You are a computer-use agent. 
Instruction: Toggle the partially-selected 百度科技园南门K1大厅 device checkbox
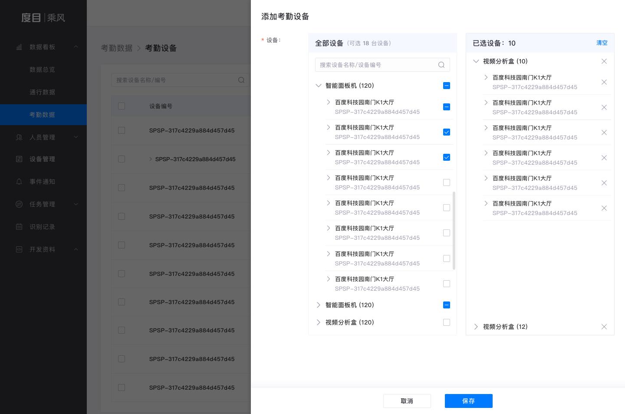point(447,107)
